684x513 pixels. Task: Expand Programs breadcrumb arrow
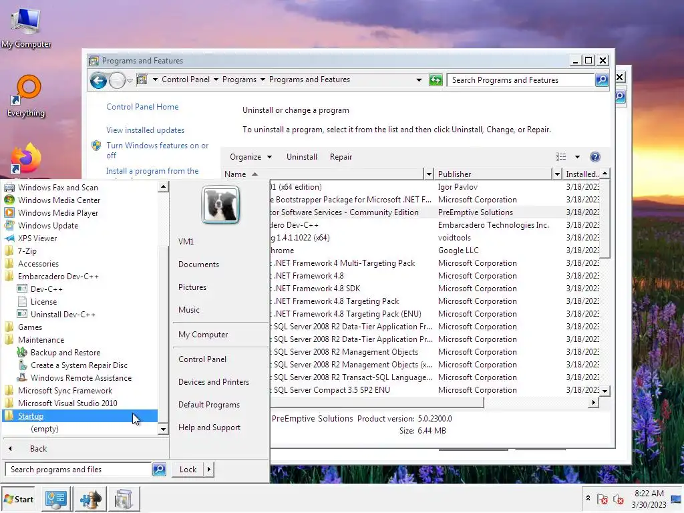click(x=263, y=79)
